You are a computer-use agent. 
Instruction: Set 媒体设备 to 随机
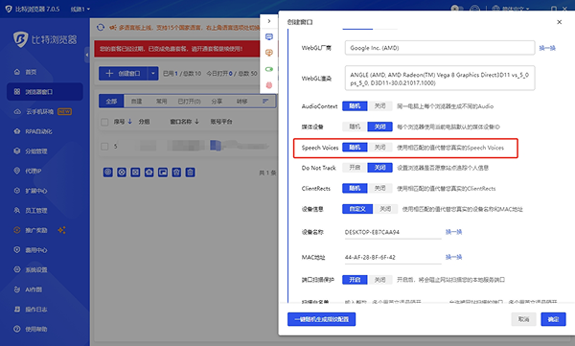click(355, 127)
